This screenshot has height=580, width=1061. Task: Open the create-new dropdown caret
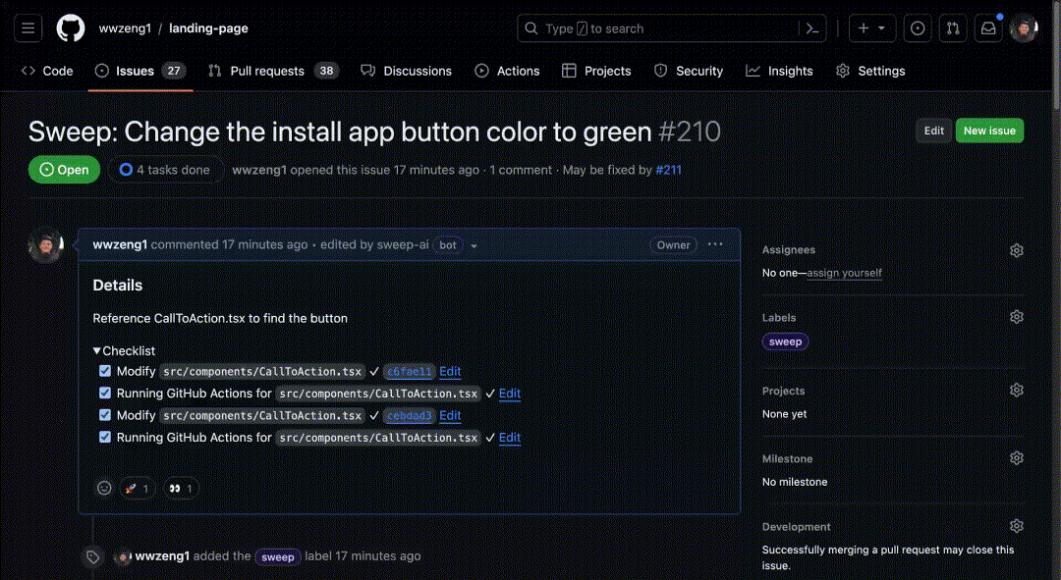coord(881,28)
